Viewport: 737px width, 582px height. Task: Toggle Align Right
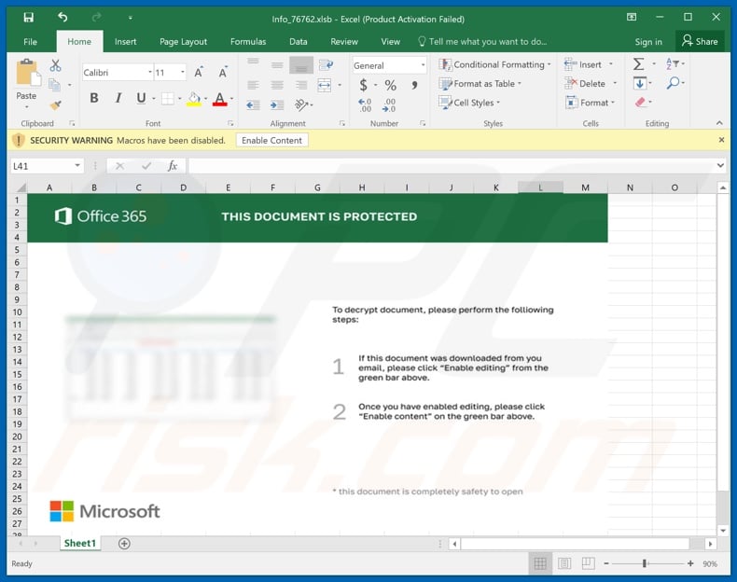301,85
